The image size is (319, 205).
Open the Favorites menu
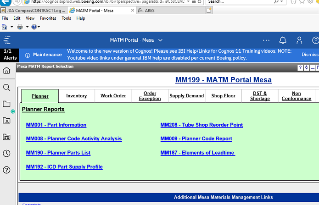(48, 18)
